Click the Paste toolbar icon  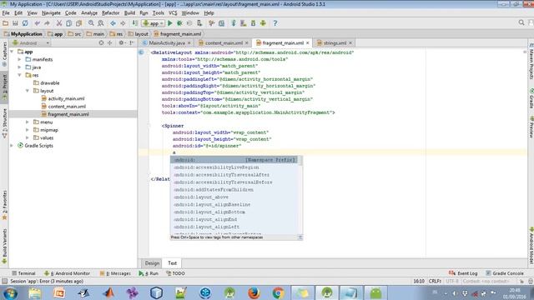coord(78,23)
